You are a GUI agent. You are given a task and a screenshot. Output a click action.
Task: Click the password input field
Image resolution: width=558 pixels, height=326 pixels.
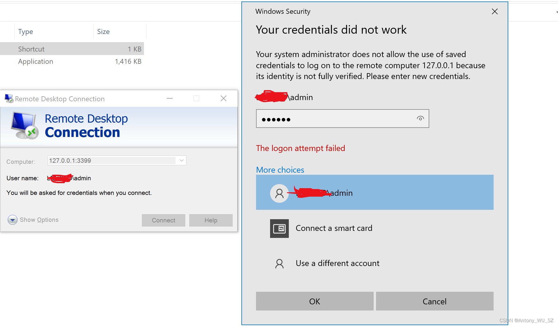[342, 119]
